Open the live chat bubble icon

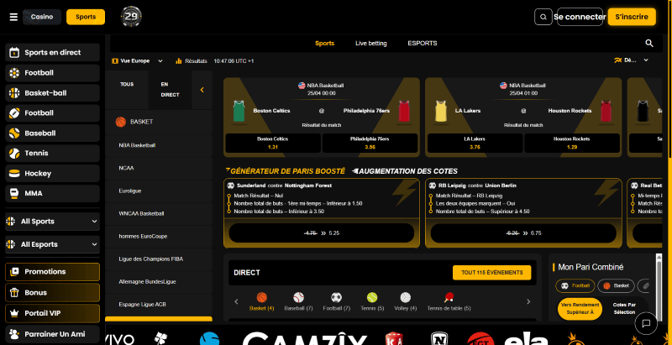coord(646,323)
